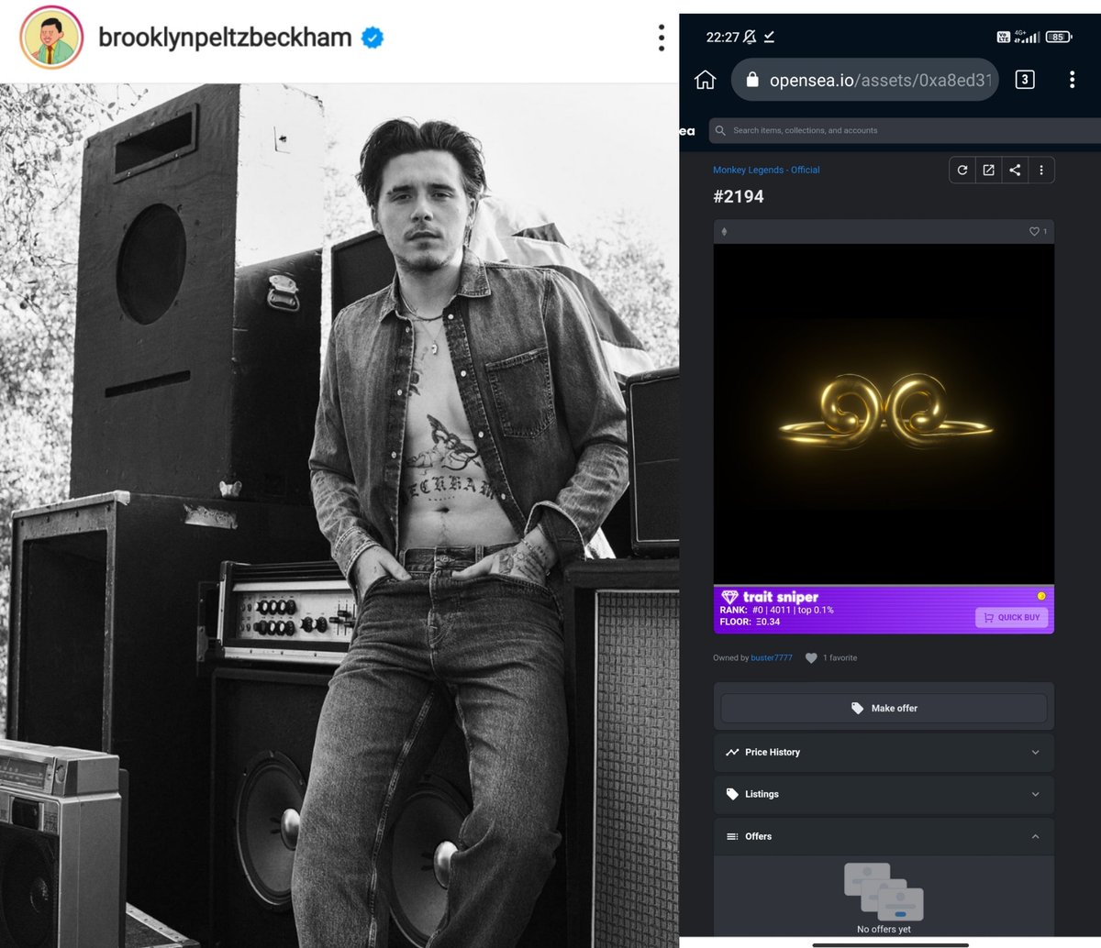Screen dimensions: 1101x948
Task: Open the trait sniper logo
Action: coord(770,597)
